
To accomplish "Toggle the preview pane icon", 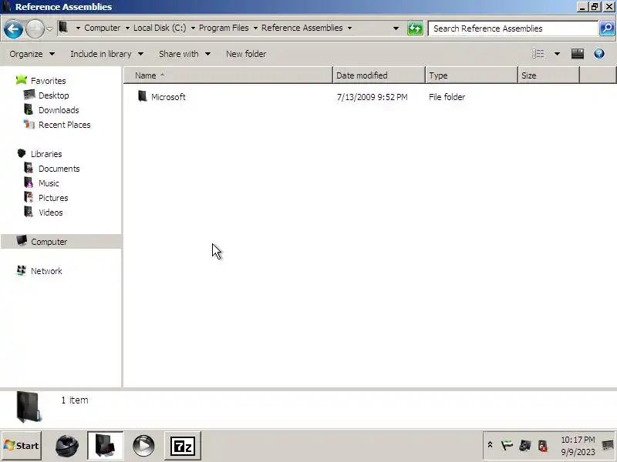I will coord(577,54).
